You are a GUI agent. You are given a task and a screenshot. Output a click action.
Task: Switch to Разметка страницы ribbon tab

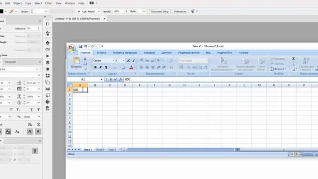[125, 53]
